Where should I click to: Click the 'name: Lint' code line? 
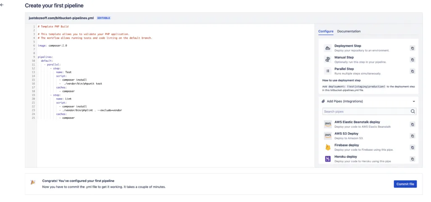pos(64,99)
